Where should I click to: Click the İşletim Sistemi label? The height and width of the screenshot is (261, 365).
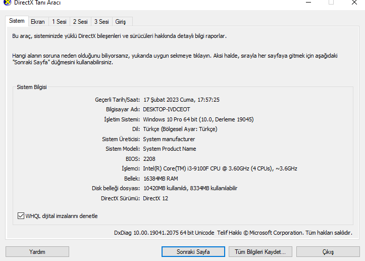tap(122, 119)
